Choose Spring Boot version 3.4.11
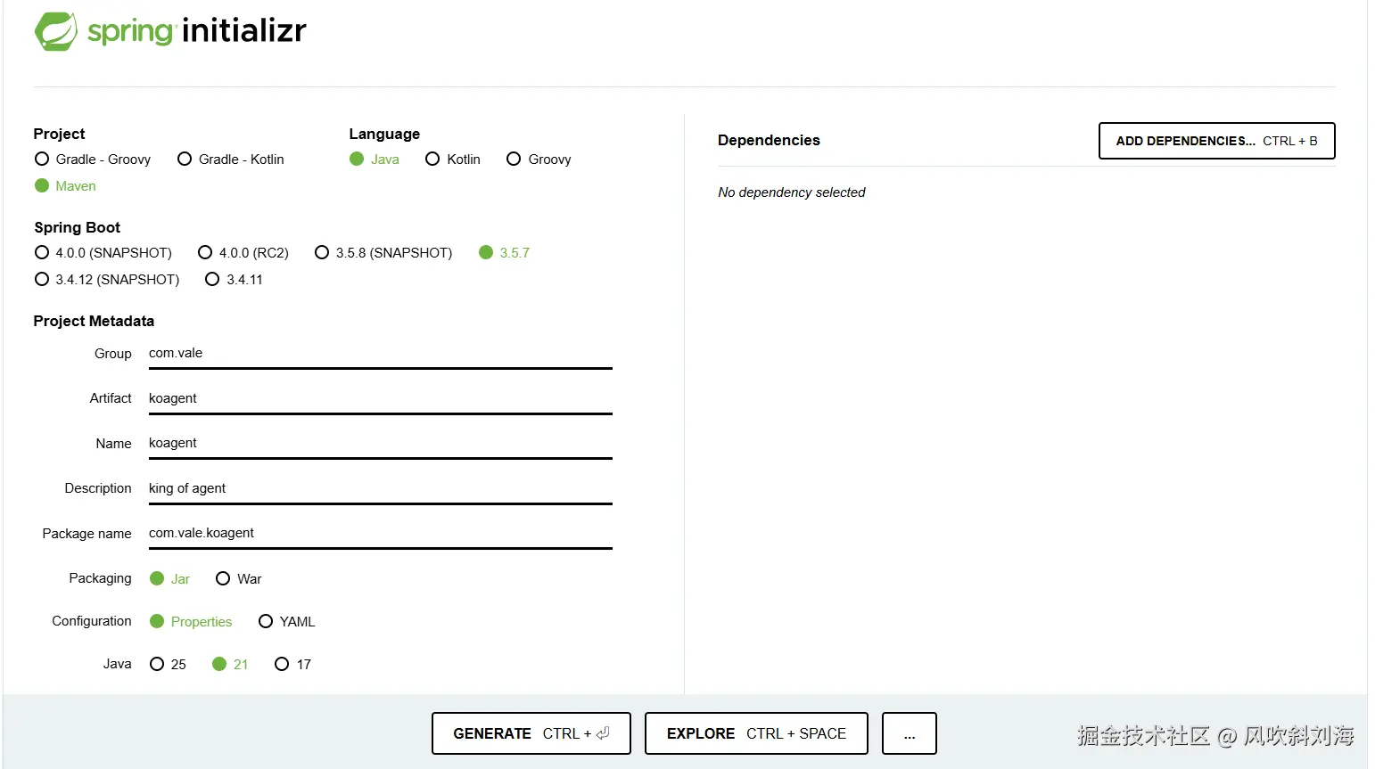The height and width of the screenshot is (769, 1375). [x=234, y=280]
